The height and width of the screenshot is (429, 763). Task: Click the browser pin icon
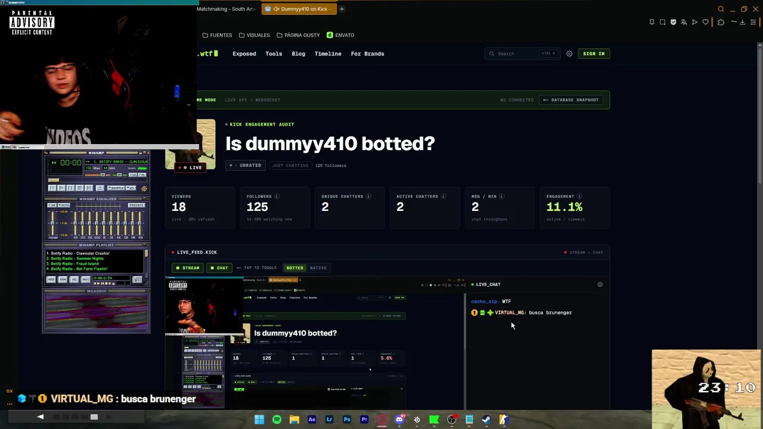pyautogui.click(x=652, y=22)
